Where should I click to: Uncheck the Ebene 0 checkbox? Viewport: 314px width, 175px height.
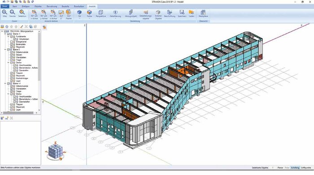[x=9, y=50]
